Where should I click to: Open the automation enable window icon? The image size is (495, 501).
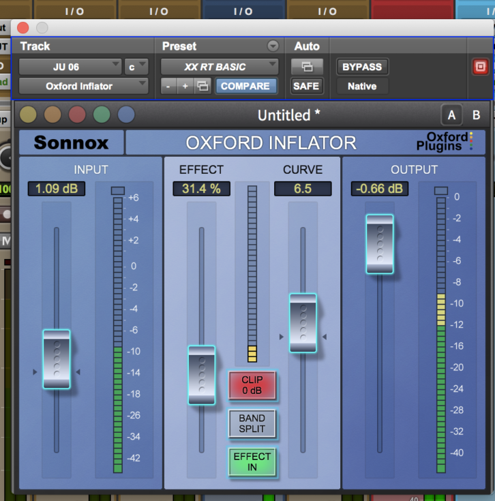pos(307,67)
